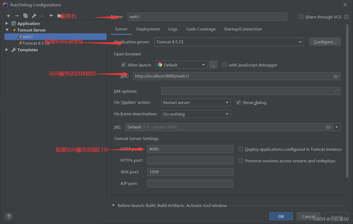Click the AJP port field
The height and width of the screenshot is (224, 353).
pyautogui.click(x=190, y=183)
